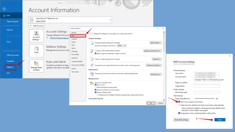Open Options in backstage sidebar
Viewport: 235px width, 132px height.
click(10, 67)
